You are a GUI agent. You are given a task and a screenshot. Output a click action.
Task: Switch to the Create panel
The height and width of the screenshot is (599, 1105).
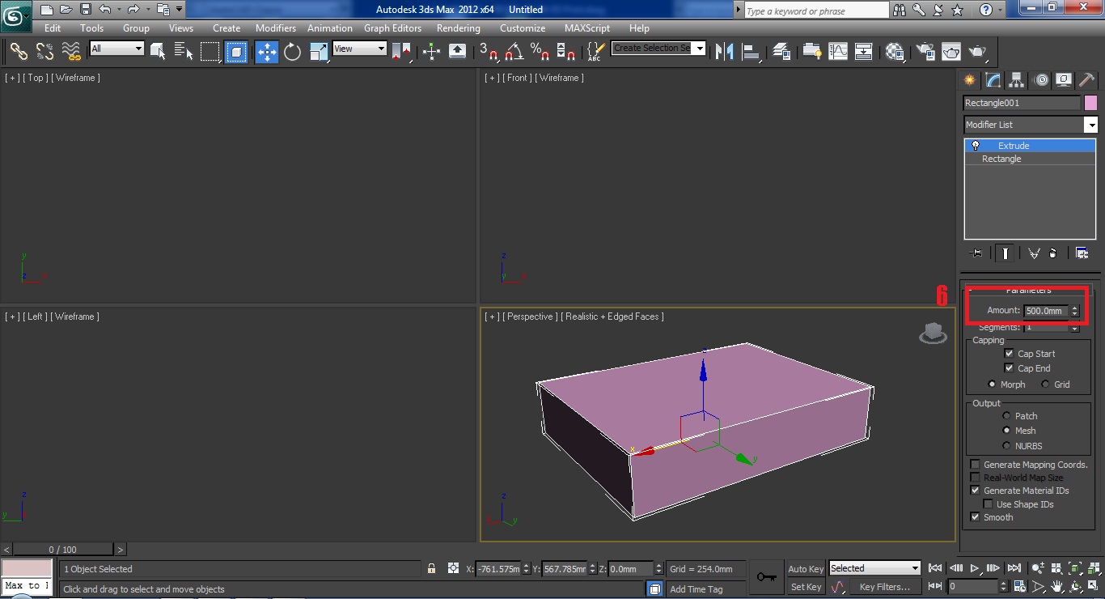(x=968, y=79)
